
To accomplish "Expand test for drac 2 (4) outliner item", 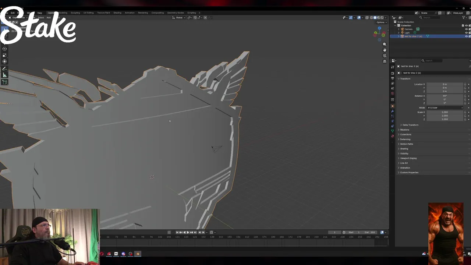I will (x=399, y=36).
